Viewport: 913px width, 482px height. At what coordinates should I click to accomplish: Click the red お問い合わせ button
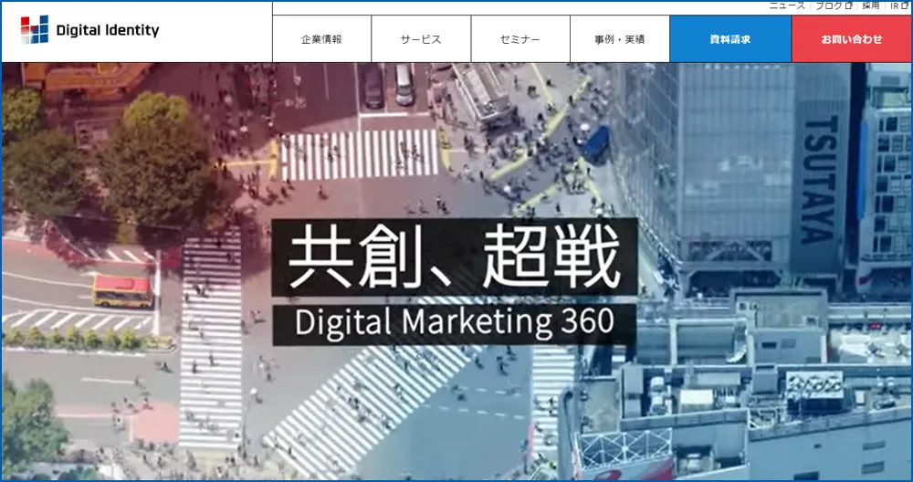click(852, 39)
